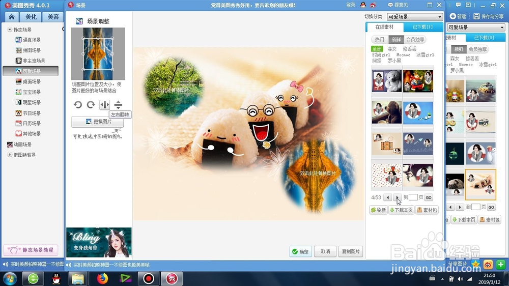This screenshot has width=509, height=286.
Task: Select 非主流场景 in the scene list
Action: click(31, 61)
